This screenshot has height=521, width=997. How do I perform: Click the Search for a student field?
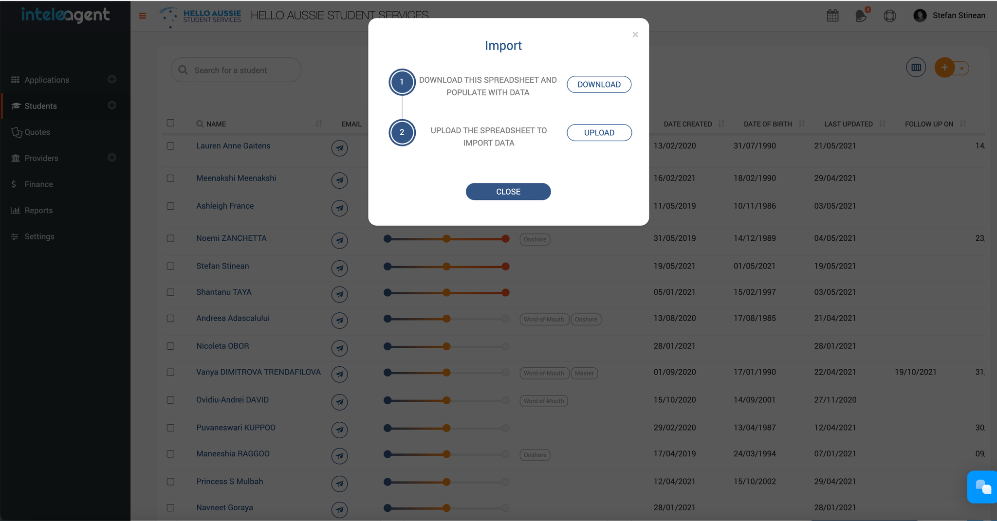pos(236,70)
